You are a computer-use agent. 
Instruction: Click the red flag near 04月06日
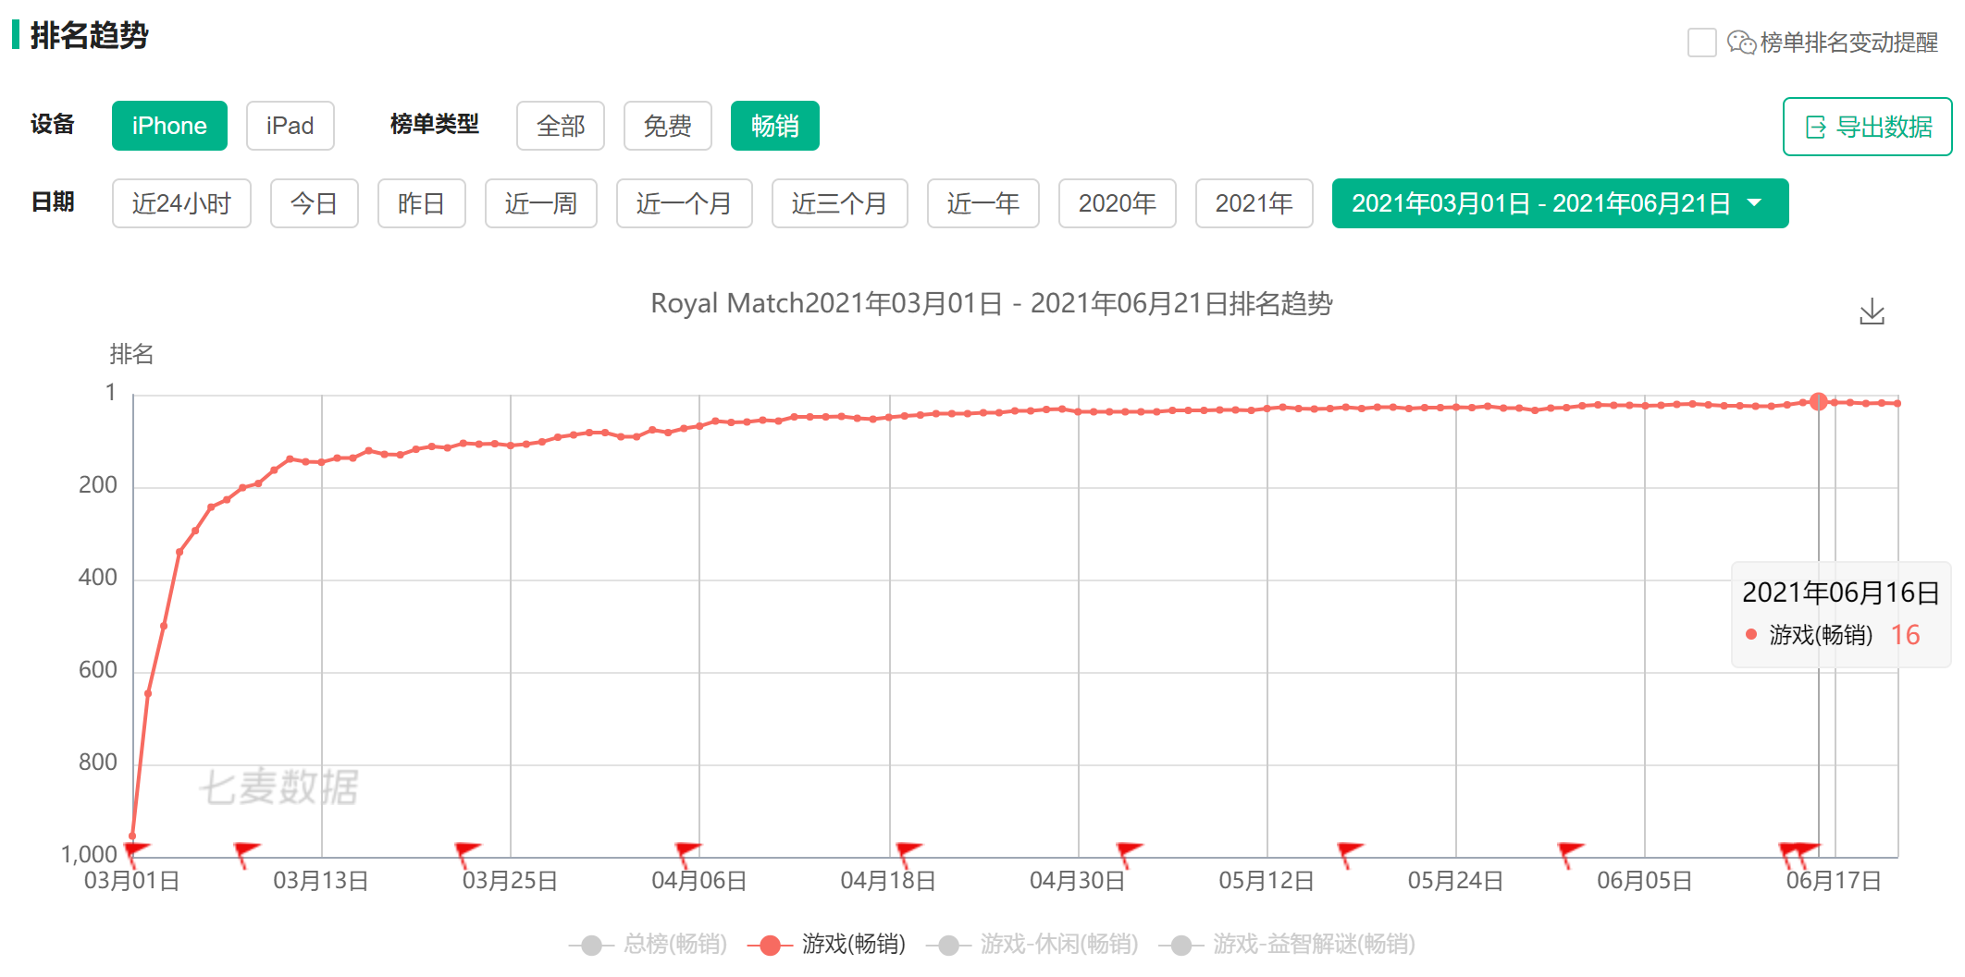pyautogui.click(x=687, y=851)
